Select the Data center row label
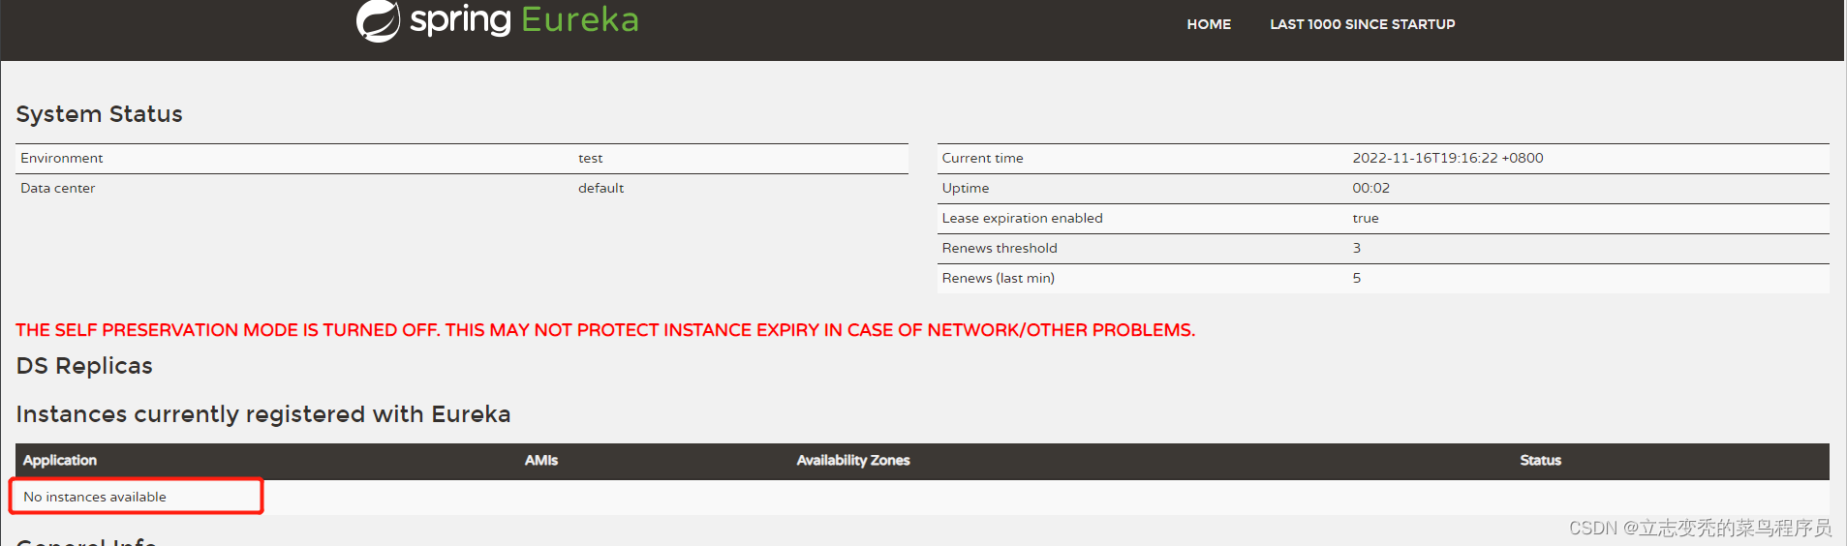 [57, 188]
